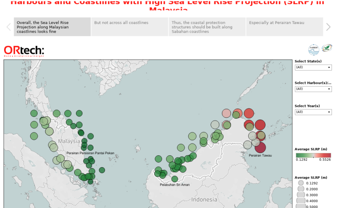Viewport: 337px width, 208px height.
Task: Go to previous story point arrow
Action: click(9, 27)
